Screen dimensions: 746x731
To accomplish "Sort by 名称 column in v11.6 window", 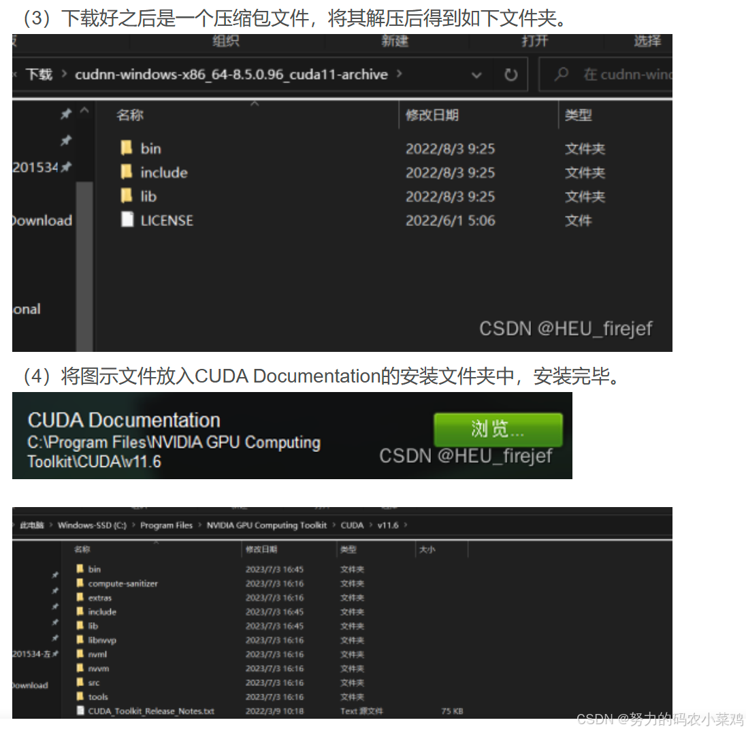I will (82, 550).
